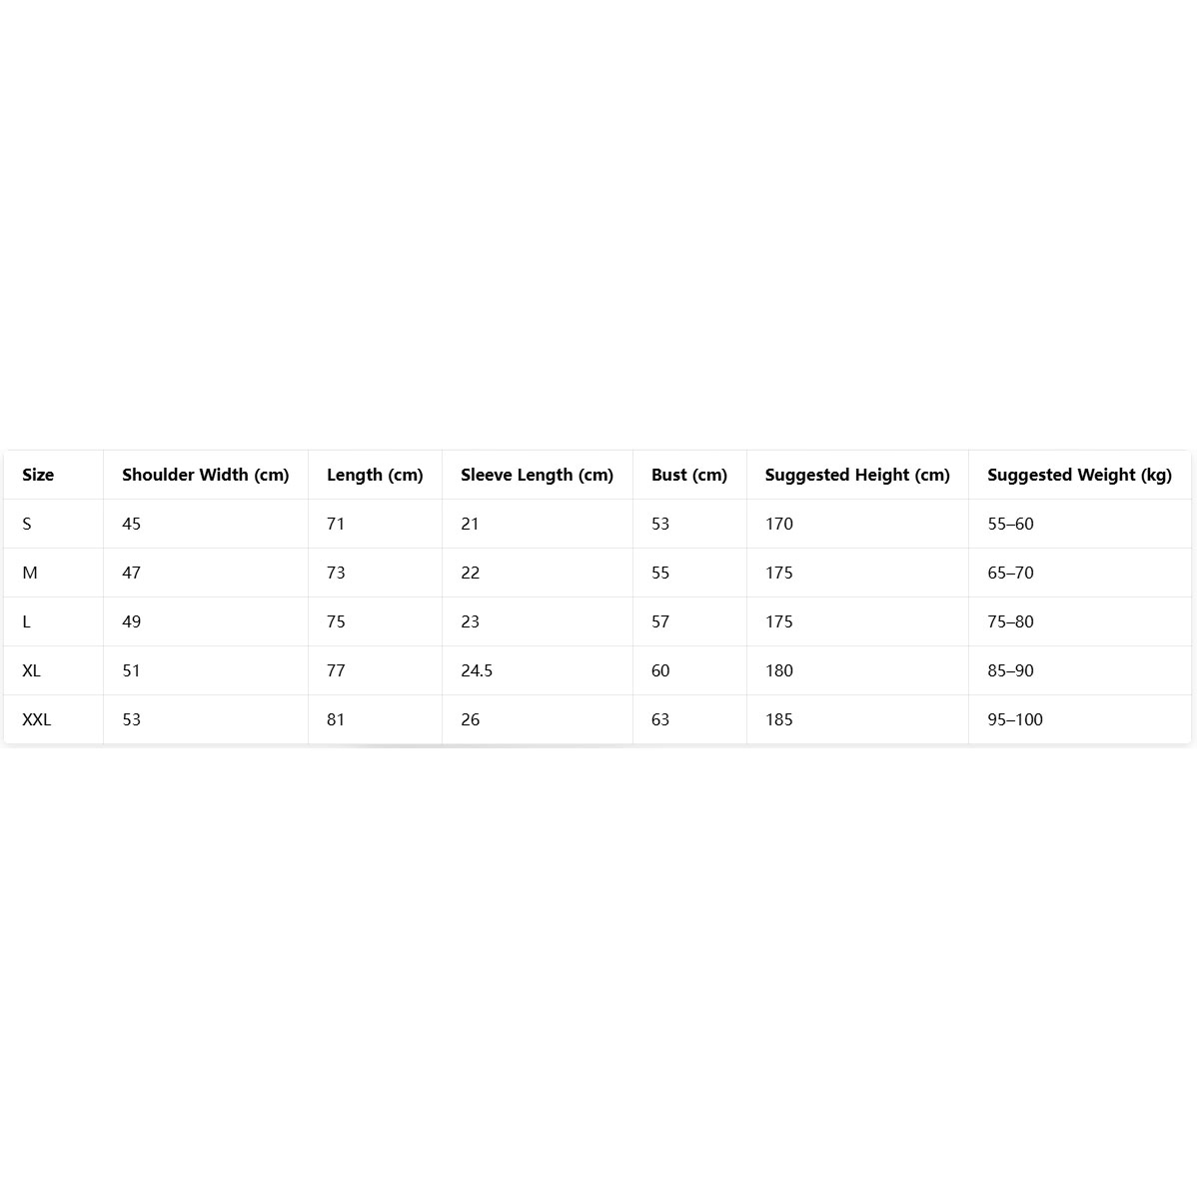Click the Size column header
Image resolution: width=1197 pixels, height=1197 pixels.
[x=38, y=475]
